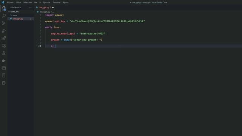Open the Ejecutar menu
Viewport: 242px width, 136px height.
click(x=47, y=3)
